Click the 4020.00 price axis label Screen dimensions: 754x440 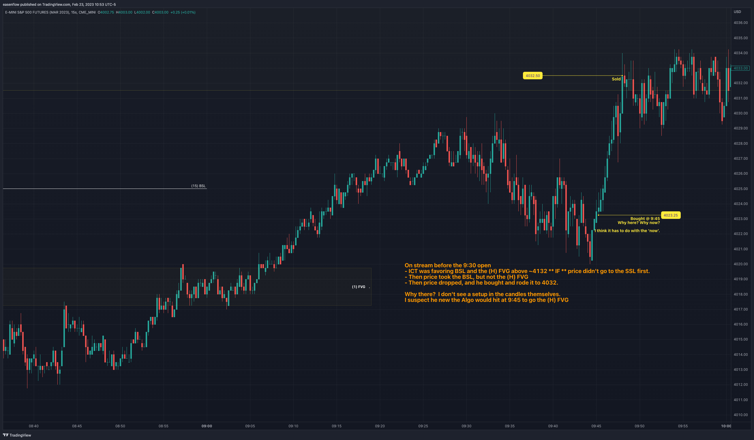coord(740,264)
